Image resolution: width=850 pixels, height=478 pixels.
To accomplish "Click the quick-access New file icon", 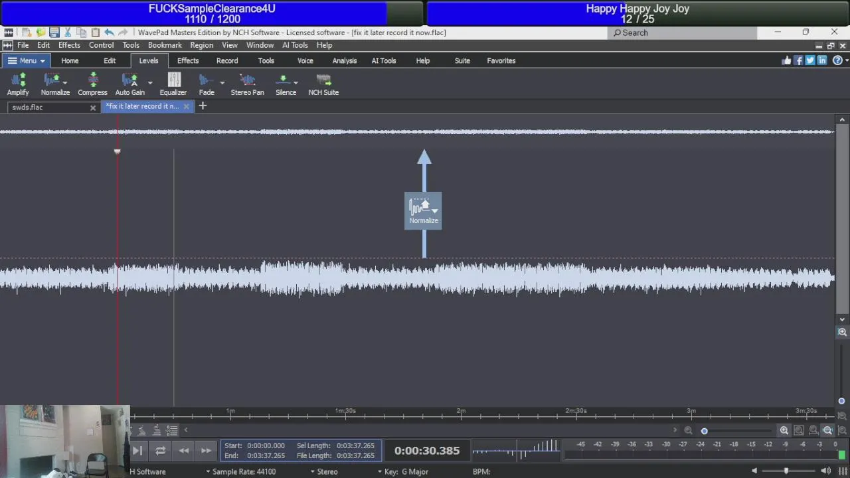I will [x=27, y=33].
